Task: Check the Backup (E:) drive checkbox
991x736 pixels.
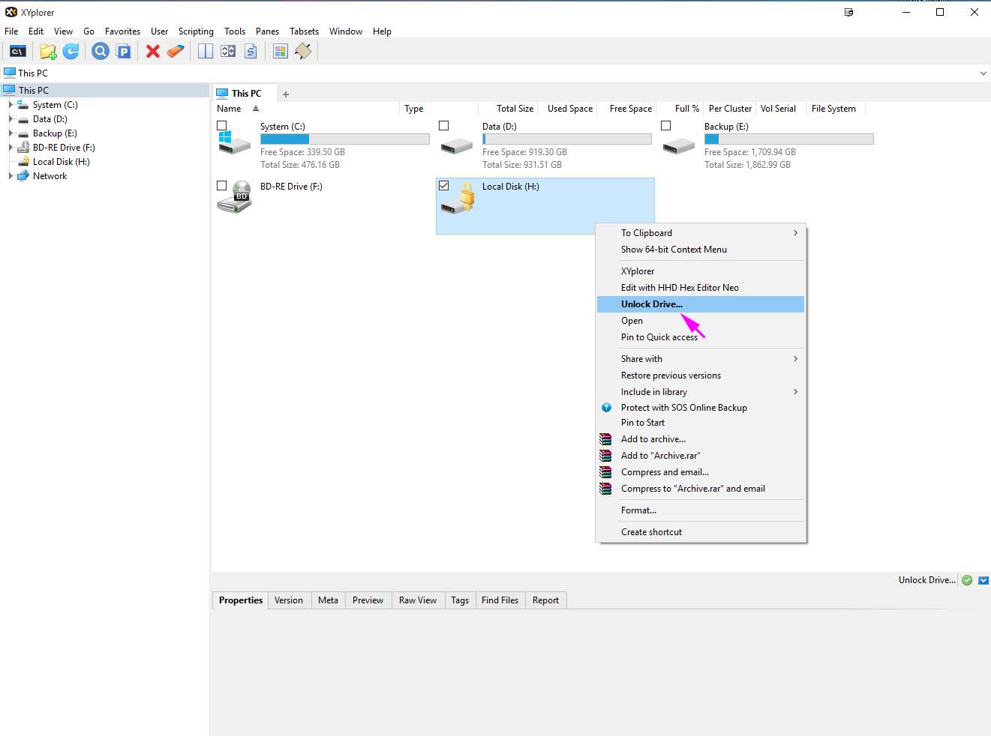Action: (666, 126)
